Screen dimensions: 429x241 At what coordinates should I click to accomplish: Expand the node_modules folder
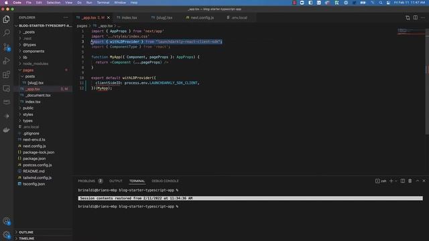tap(36, 64)
